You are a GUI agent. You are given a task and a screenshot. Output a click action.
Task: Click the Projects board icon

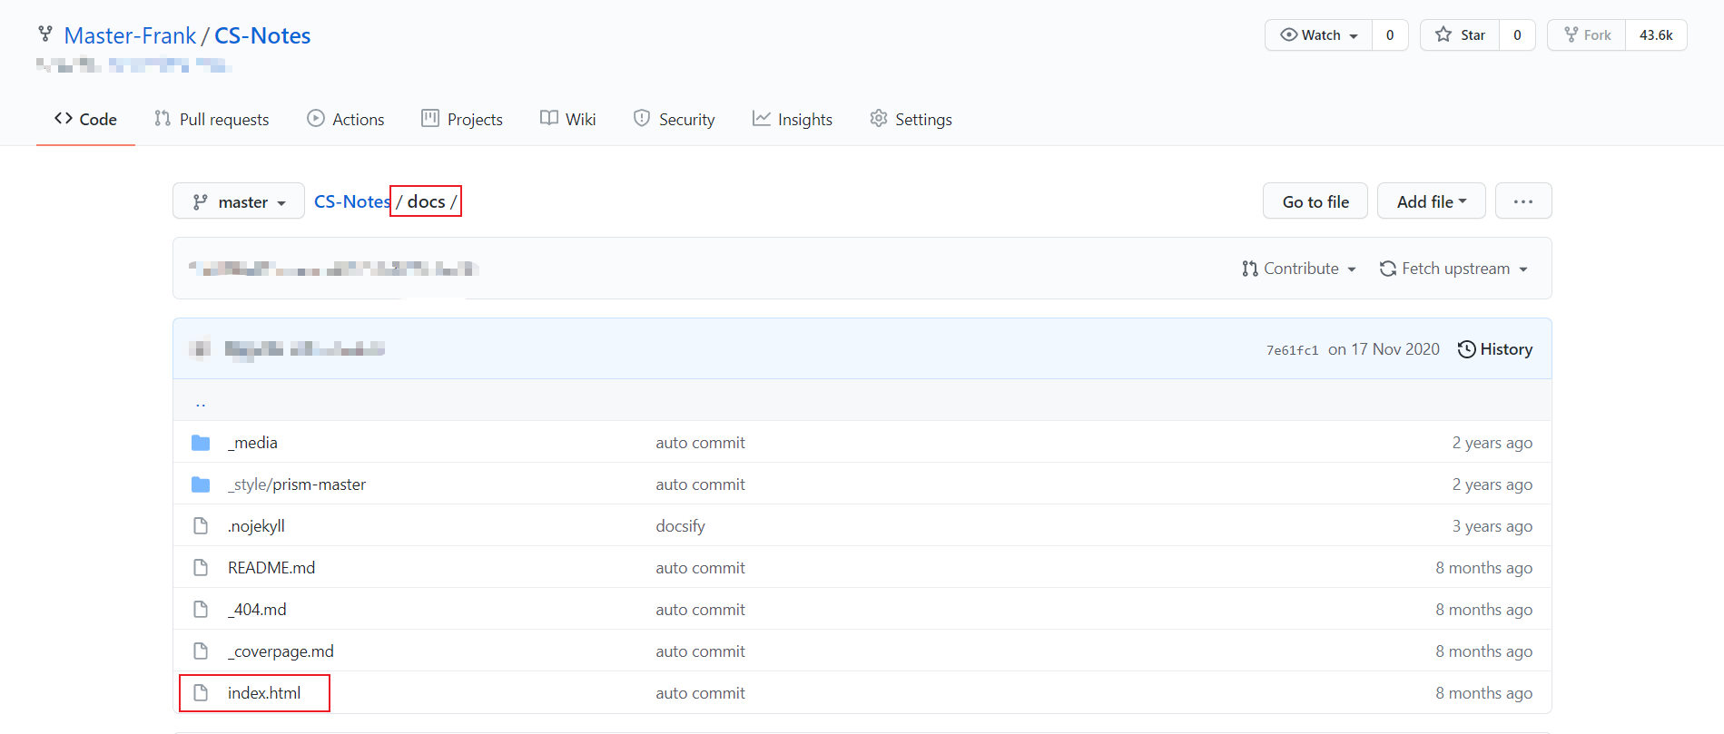tap(430, 118)
